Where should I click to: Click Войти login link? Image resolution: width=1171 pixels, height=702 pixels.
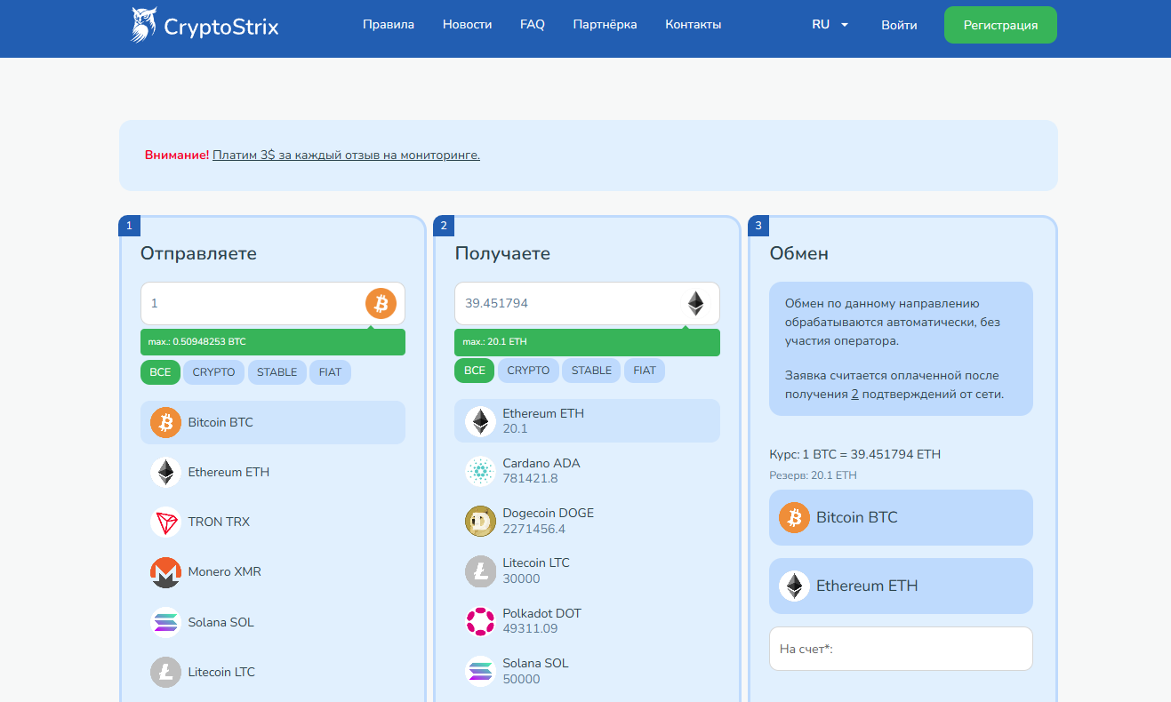899,25
